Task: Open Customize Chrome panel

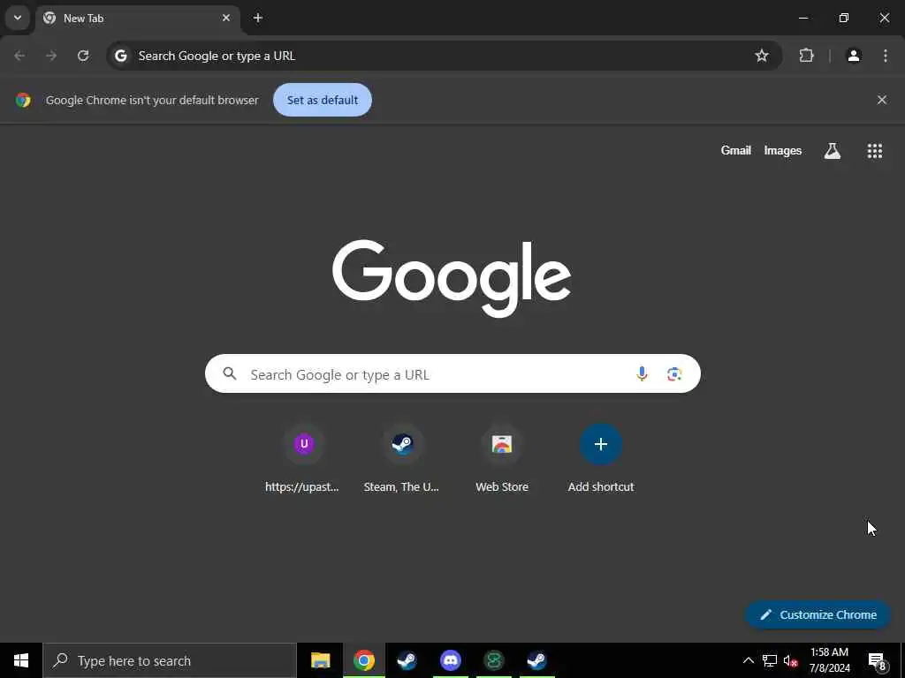Action: click(818, 614)
